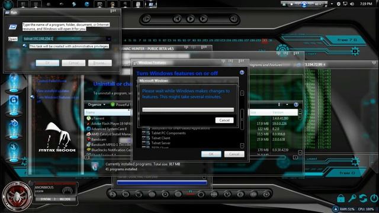
Task: Click the Anonymous mask avatar widget
Action: coord(17,196)
